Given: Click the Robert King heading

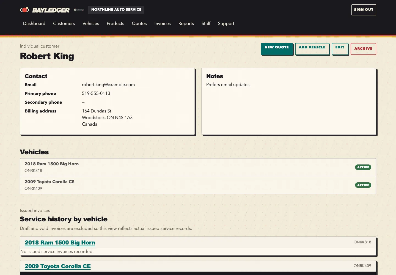Looking at the screenshot, I should pyautogui.click(x=47, y=56).
